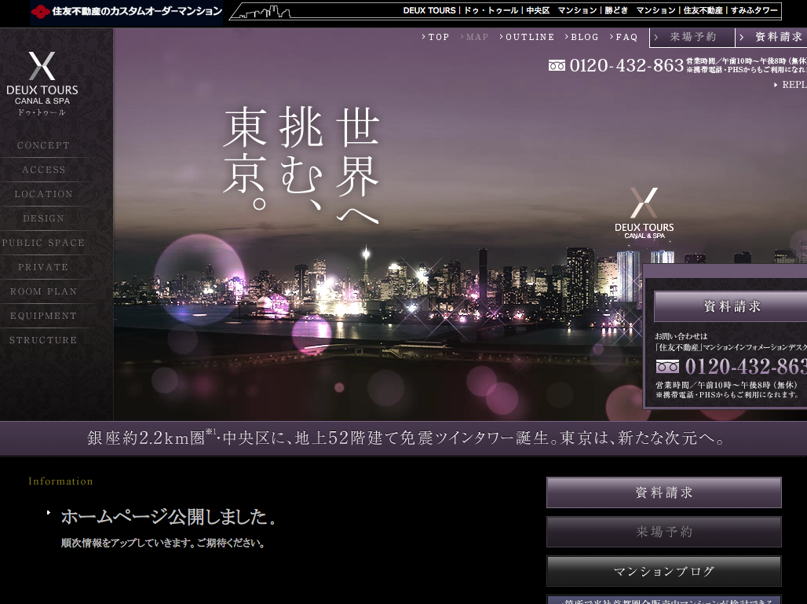This screenshot has width=807, height=604.
Task: Click the 来場予約 button in lower right column
Action: click(x=663, y=532)
